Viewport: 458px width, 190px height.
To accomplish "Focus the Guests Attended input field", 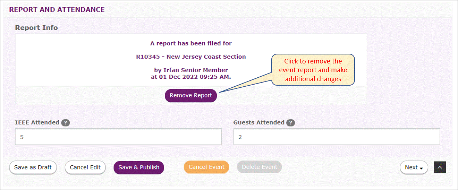I will 337,137.
